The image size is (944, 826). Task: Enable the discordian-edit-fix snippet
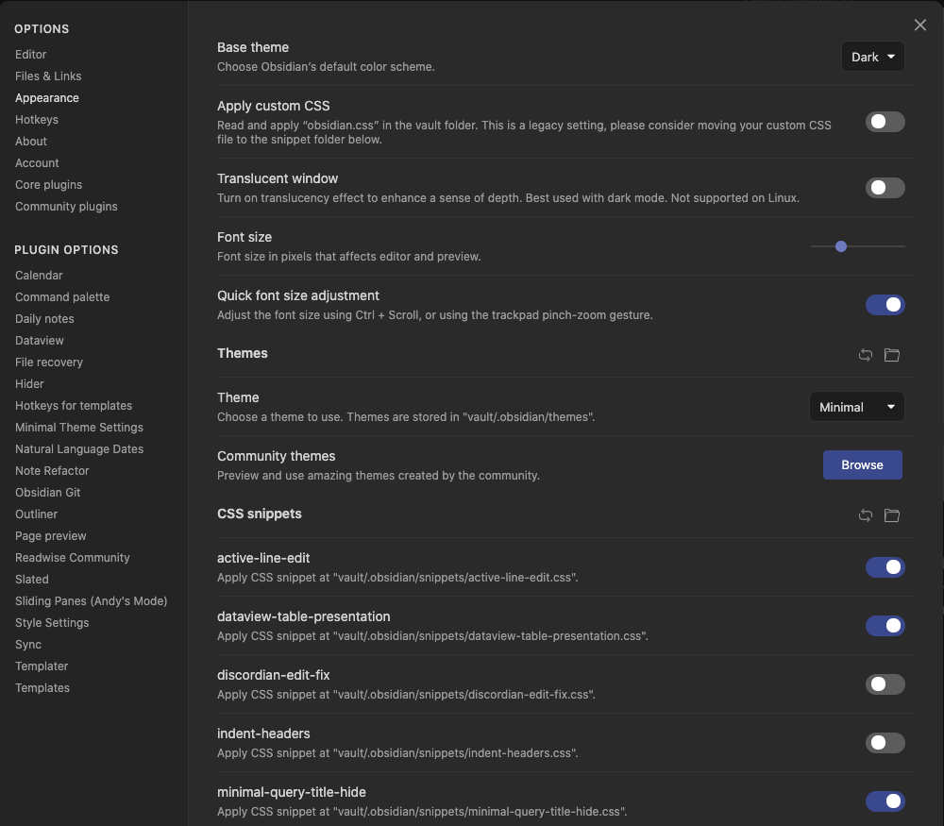885,684
